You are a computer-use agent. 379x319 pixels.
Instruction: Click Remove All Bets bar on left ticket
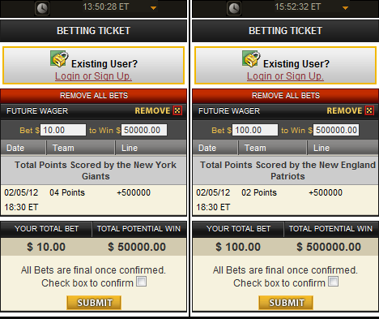93,96
